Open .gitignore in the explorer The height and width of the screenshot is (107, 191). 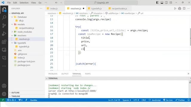tap(22, 54)
